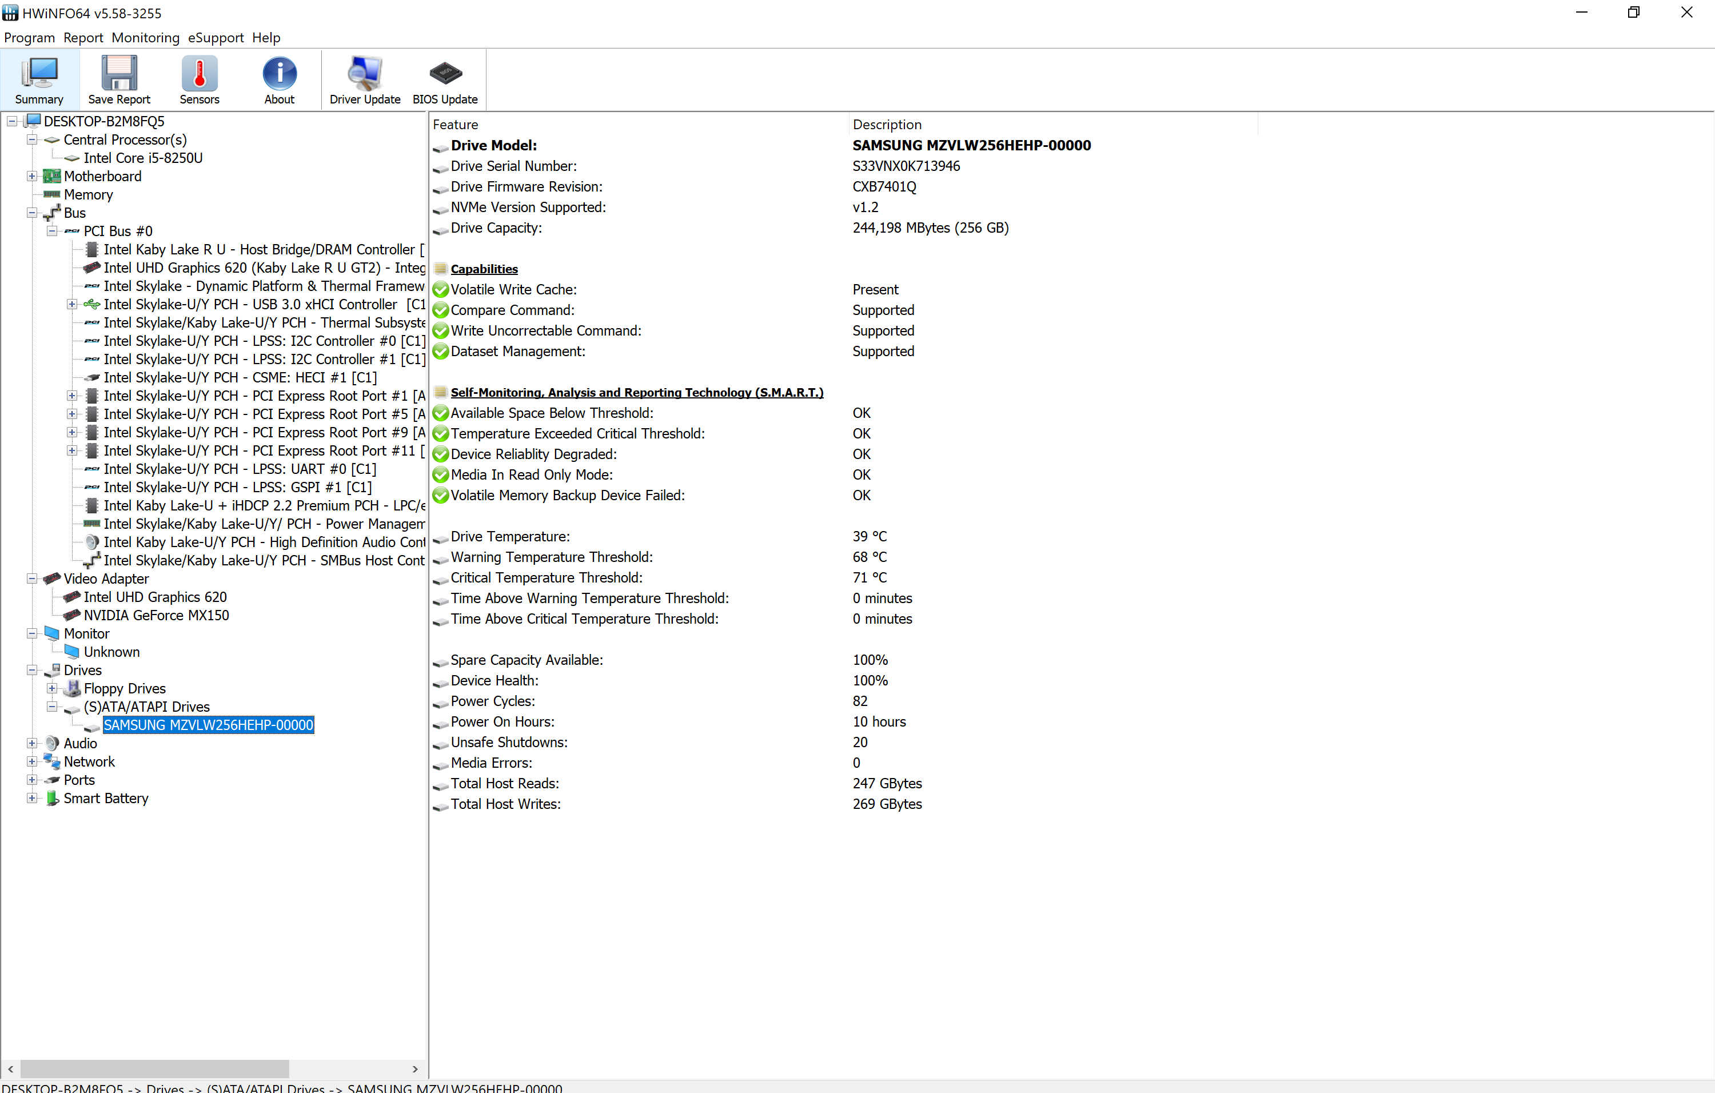The height and width of the screenshot is (1093, 1715).
Task: Select Intel UHD Graphics 620 under Video Adapter
Action: [155, 597]
